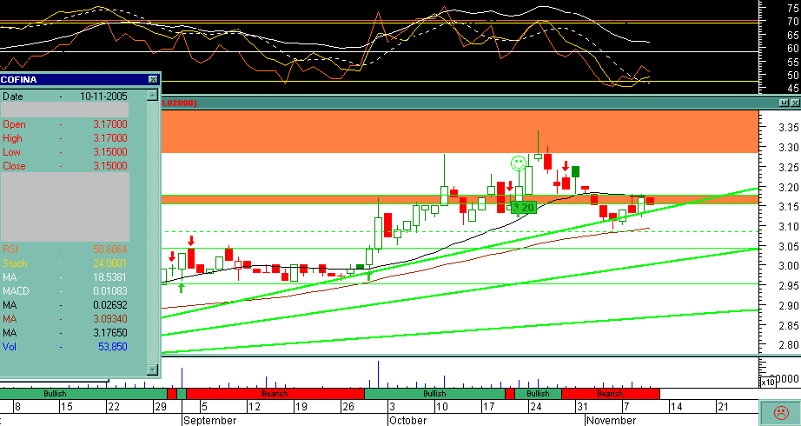The width and height of the screenshot is (801, 426).
Task: Click the scroll-up arrow in COFINA window
Action: click(x=152, y=95)
